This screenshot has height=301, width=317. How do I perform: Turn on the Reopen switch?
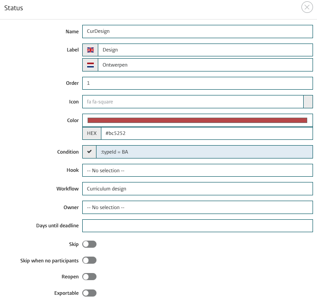tap(89, 277)
